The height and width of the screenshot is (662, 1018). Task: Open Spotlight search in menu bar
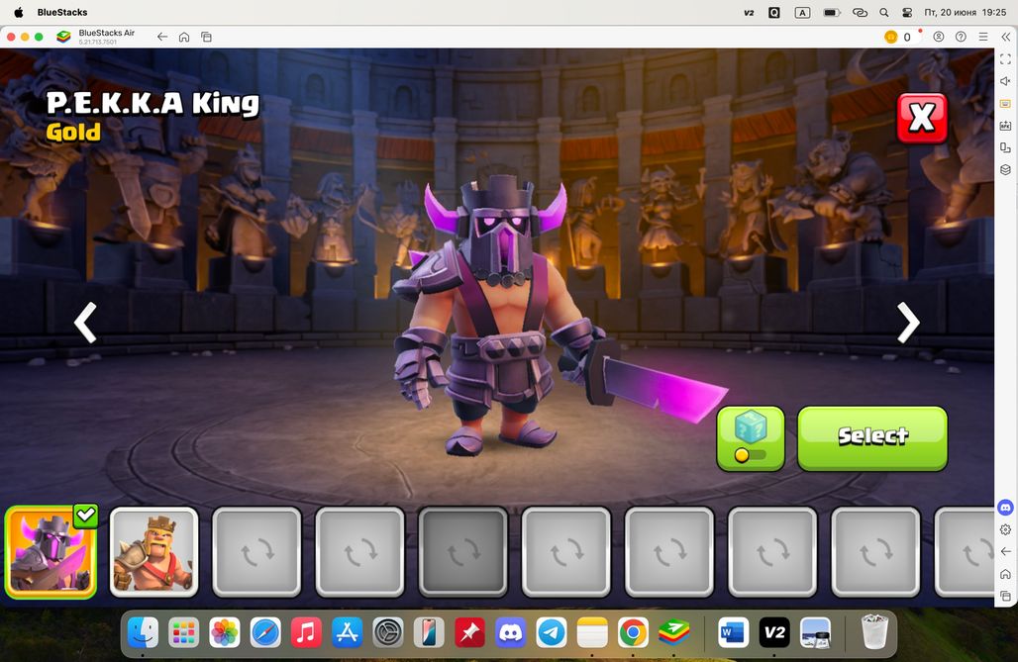883,12
